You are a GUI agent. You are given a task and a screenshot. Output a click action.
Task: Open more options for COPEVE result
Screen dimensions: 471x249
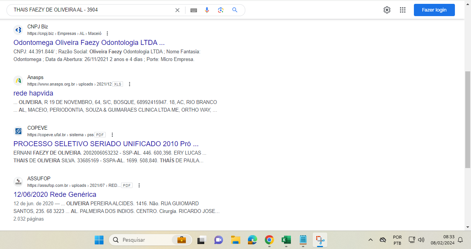coord(112,135)
